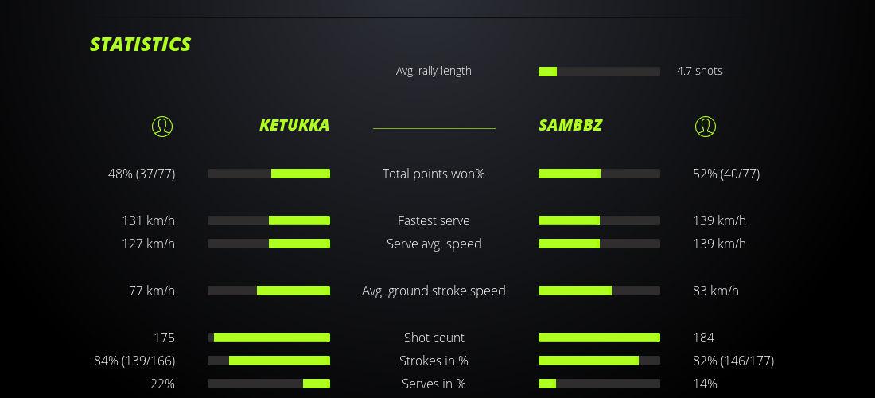Click Sambbz's 52% (40/77) points value

[726, 174]
